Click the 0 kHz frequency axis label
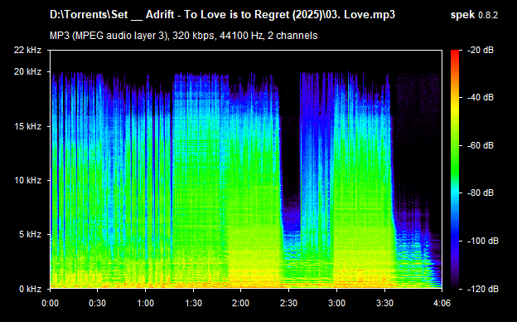The height and width of the screenshot is (322, 517). (x=30, y=289)
